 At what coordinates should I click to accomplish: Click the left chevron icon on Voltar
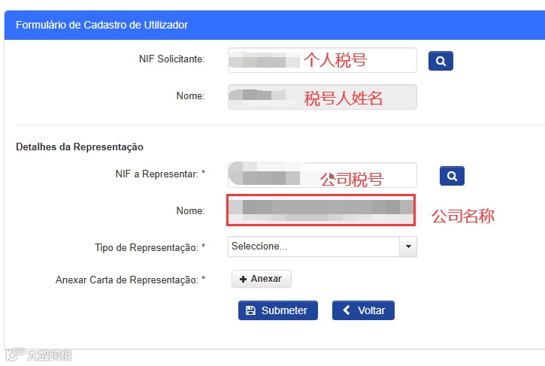[x=347, y=310]
